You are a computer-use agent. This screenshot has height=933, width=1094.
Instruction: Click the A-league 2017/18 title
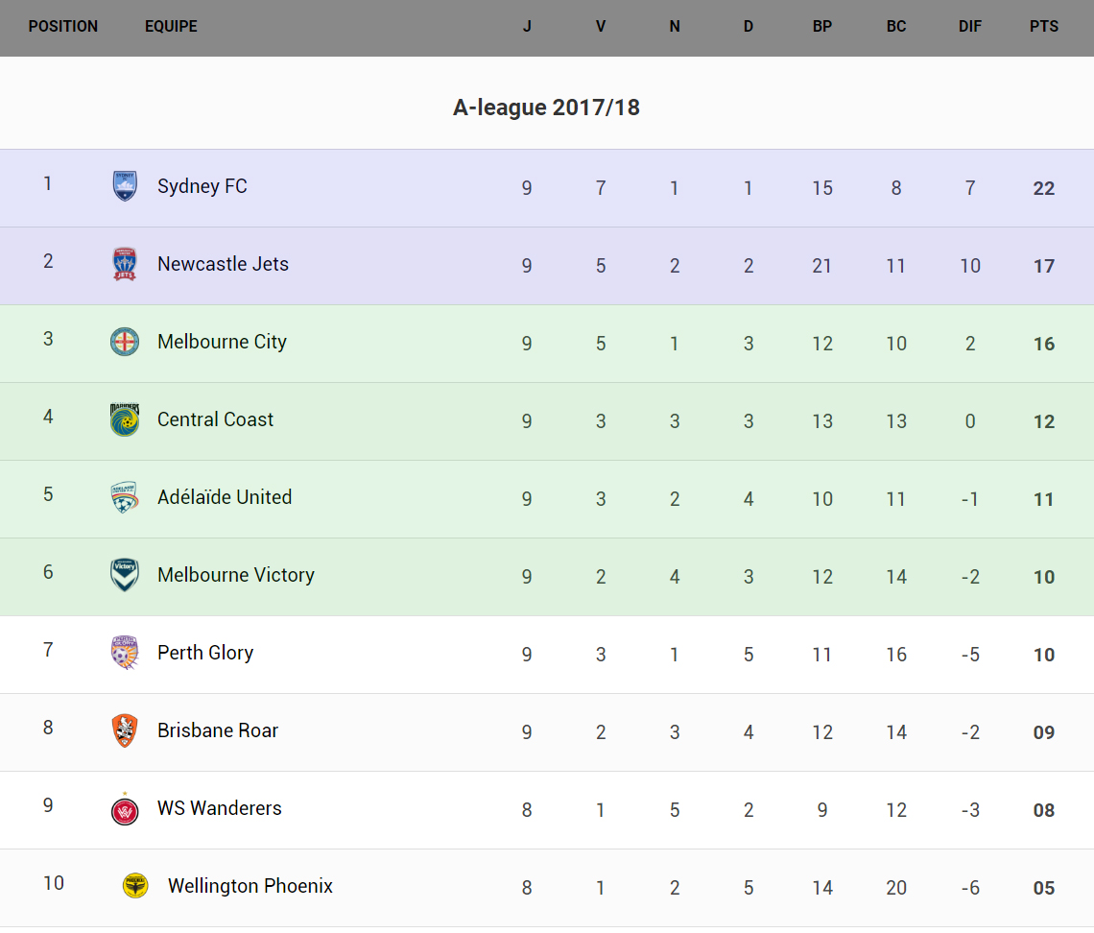(x=546, y=108)
